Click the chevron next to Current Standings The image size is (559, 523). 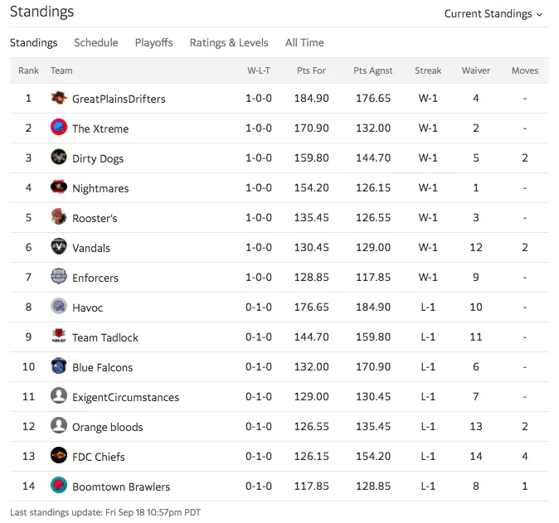(540, 15)
